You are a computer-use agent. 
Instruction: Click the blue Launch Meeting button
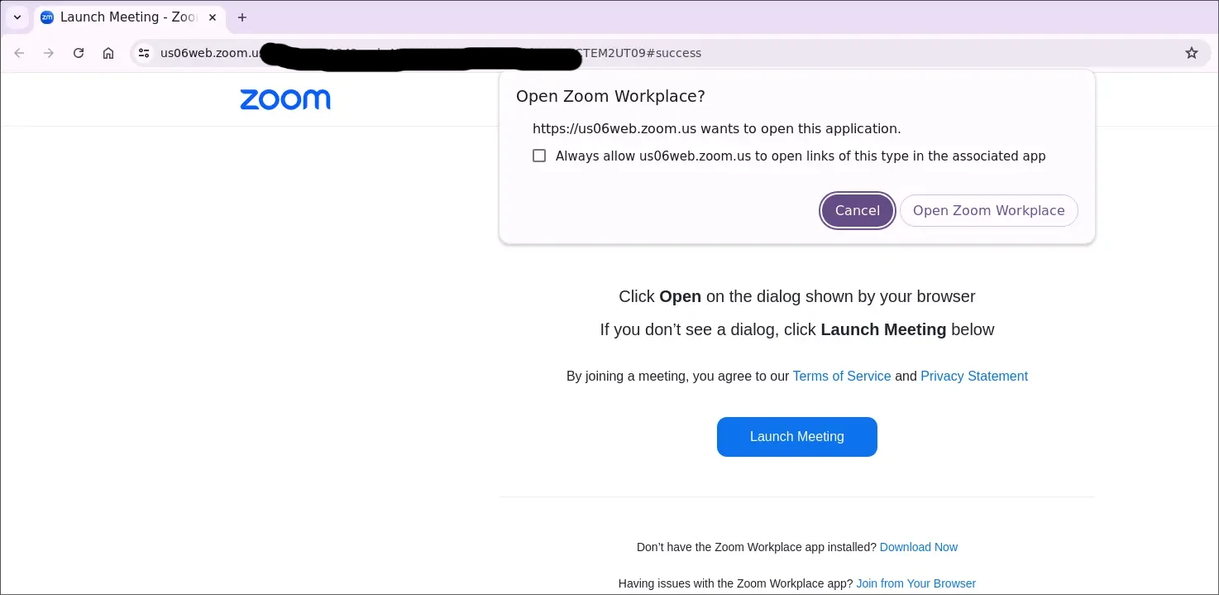tap(796, 437)
